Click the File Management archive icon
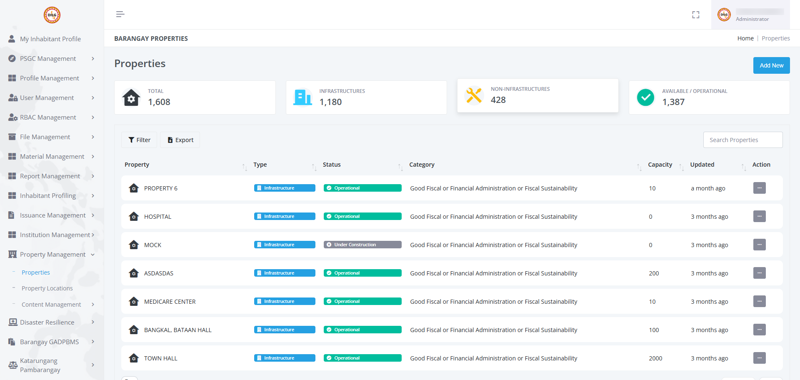Image resolution: width=800 pixels, height=380 pixels. pos(12,137)
